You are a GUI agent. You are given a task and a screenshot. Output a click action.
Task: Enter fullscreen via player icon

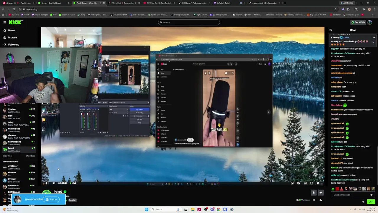(x=312, y=183)
